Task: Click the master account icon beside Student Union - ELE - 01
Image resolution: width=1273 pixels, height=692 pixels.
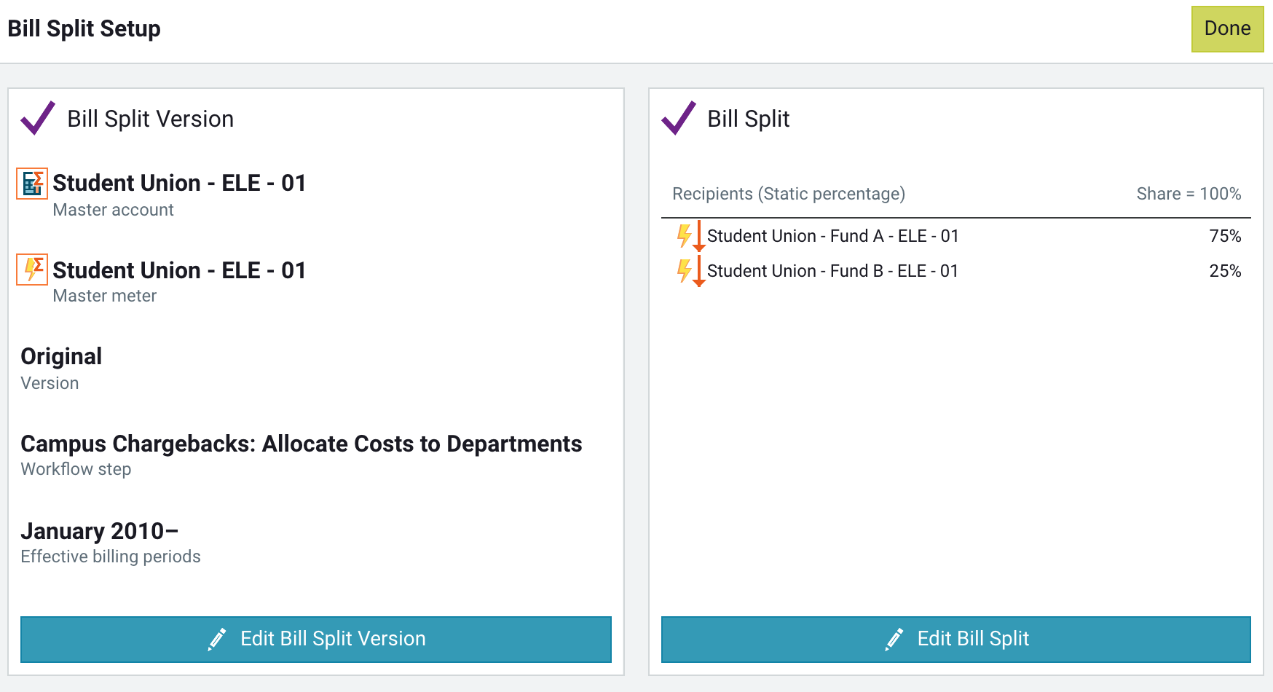Action: 32,184
